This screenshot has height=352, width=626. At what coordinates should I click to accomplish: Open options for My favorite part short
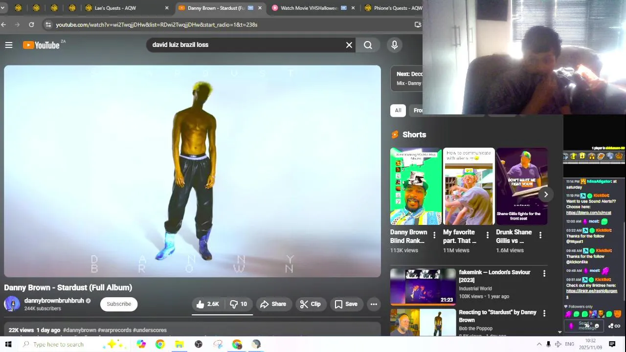(487, 236)
